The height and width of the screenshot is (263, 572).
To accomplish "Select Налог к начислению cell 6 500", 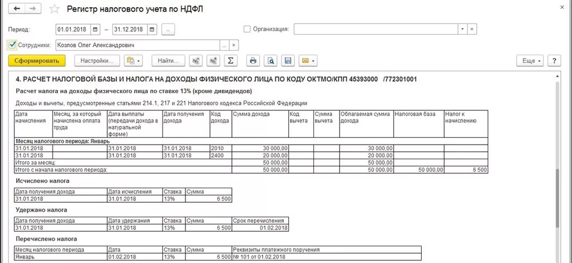I will coord(466,170).
